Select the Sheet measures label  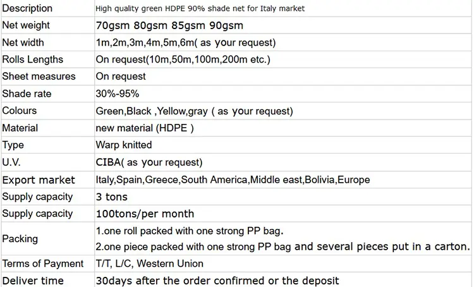pos(39,76)
